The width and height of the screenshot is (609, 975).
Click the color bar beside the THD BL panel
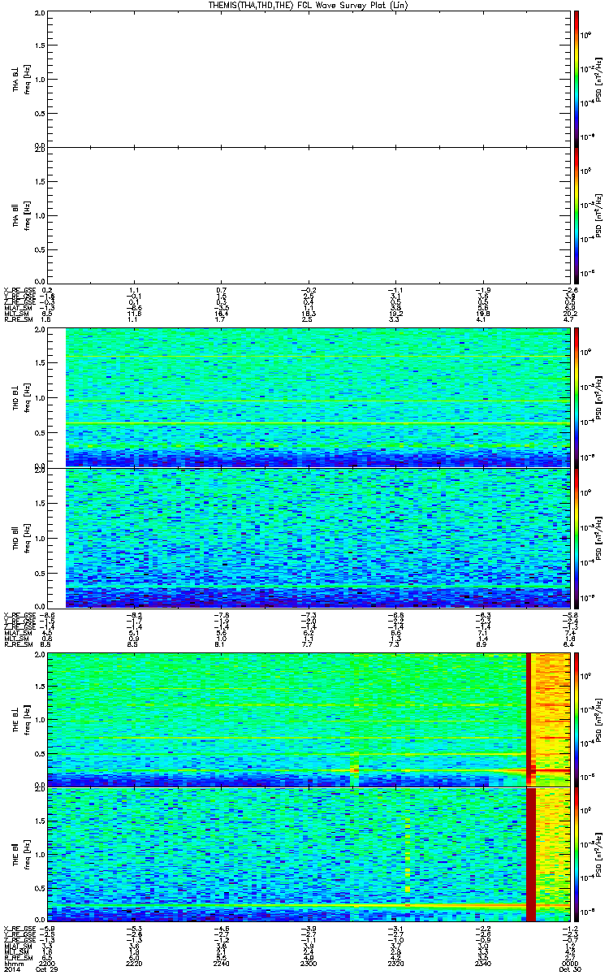[577, 397]
